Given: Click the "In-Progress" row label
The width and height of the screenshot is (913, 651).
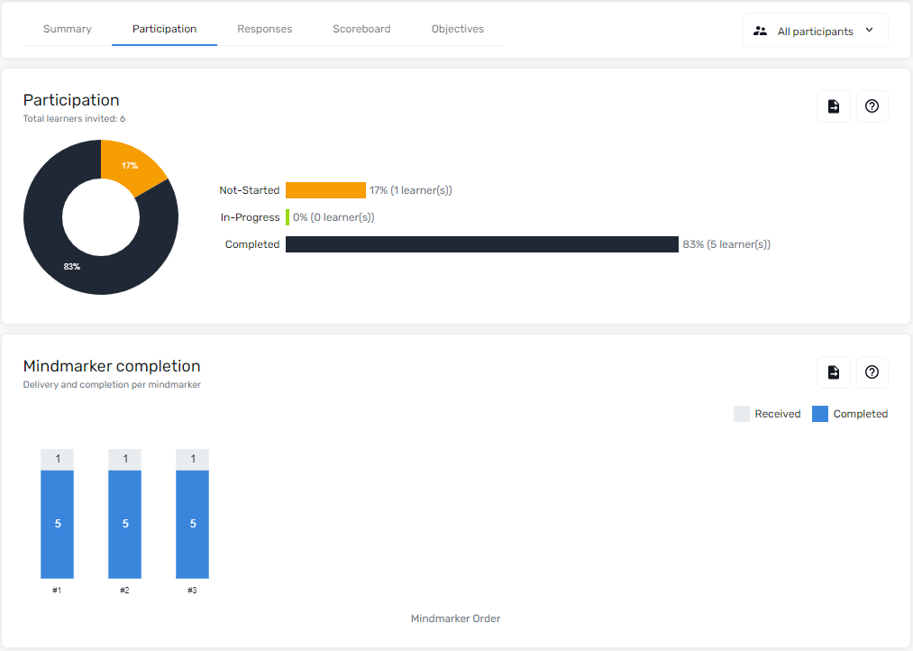Looking at the screenshot, I should pyautogui.click(x=250, y=217).
